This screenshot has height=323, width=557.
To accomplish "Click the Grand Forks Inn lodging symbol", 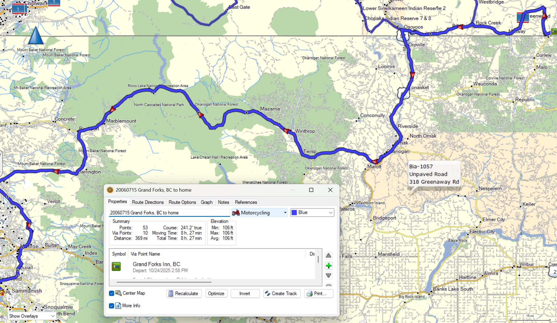I will tap(116, 266).
